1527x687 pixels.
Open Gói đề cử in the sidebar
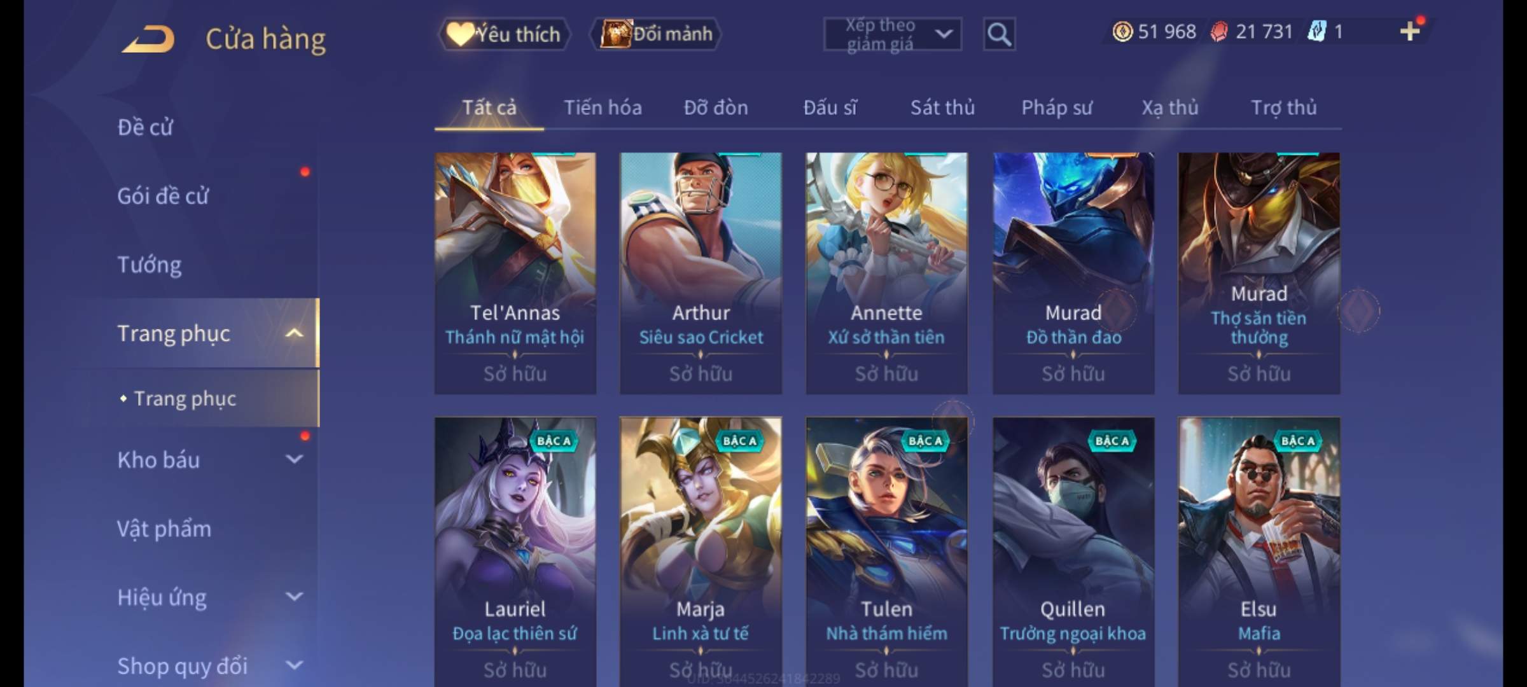163,196
